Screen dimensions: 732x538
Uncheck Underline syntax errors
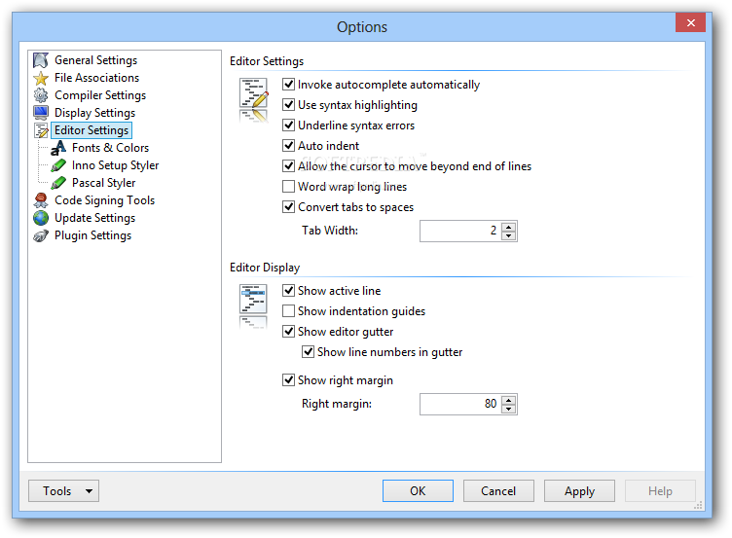coord(288,126)
